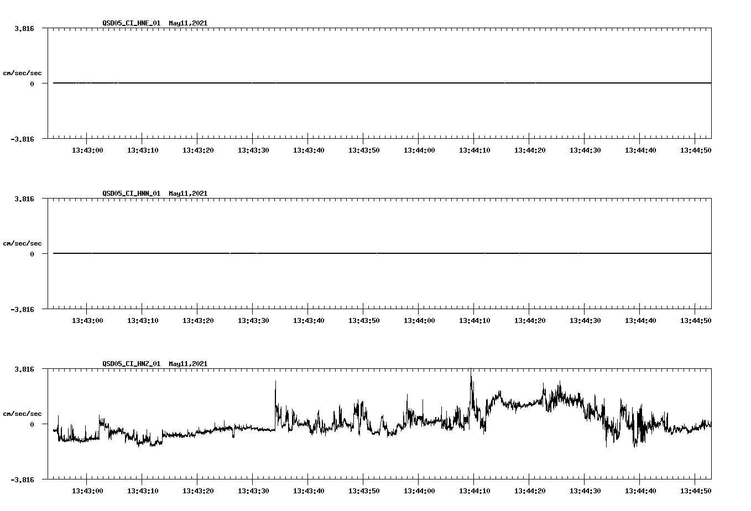Click the QSD05_CI_HNZ_01 channel title
This screenshot has height=511, width=751.
point(130,364)
